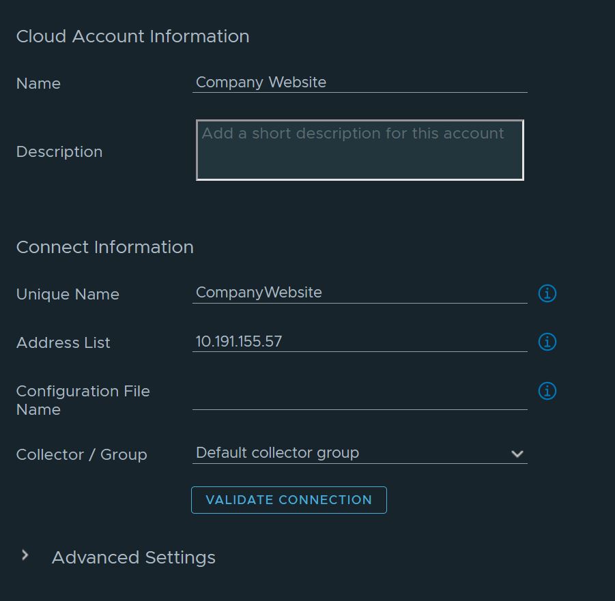This screenshot has width=615, height=601.
Task: Click the Address List label
Action: click(63, 342)
